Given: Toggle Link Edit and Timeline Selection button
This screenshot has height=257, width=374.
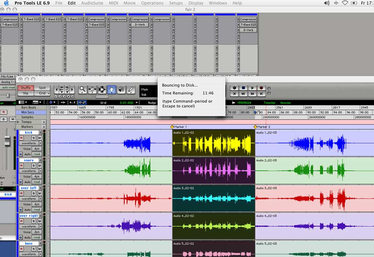Looking at the screenshot, I should [82, 102].
